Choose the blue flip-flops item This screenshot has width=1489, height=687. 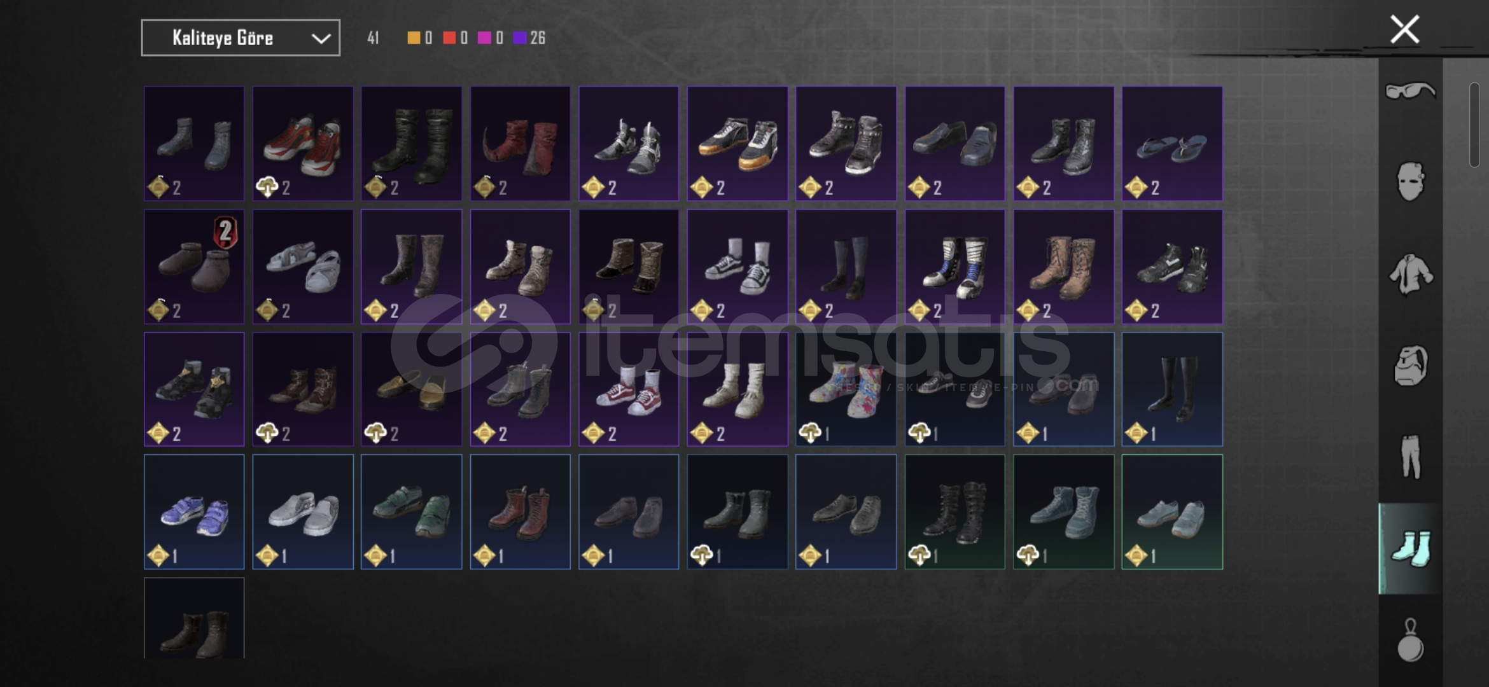coord(1172,144)
